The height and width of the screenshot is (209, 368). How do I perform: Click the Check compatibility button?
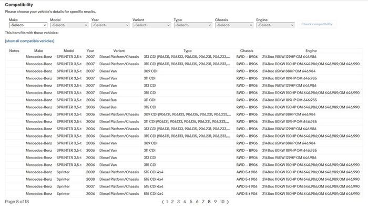(x=317, y=24)
